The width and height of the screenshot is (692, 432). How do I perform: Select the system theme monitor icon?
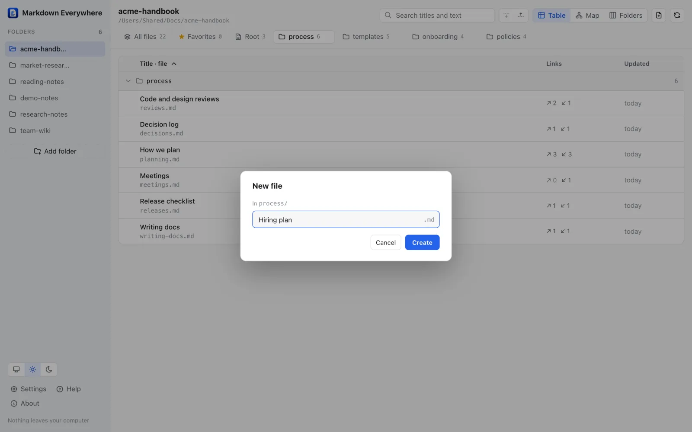tap(16, 369)
